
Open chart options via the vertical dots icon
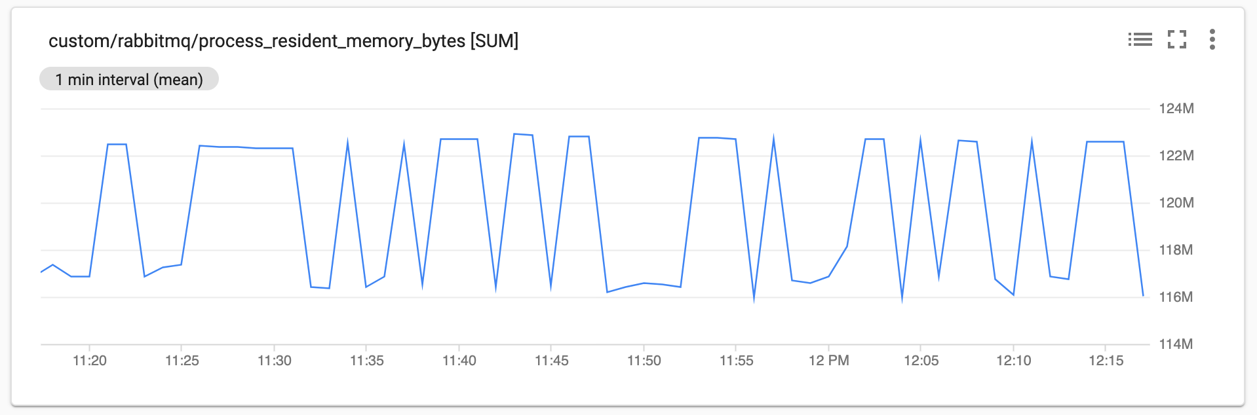coord(1213,40)
